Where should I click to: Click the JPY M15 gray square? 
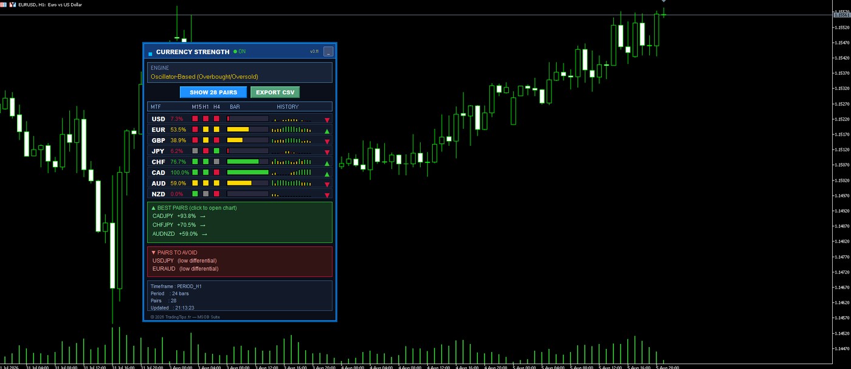[x=195, y=151]
